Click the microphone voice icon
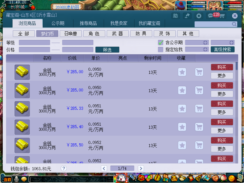Image resolution: width=244 pixels, height=183 pixels. point(16,179)
